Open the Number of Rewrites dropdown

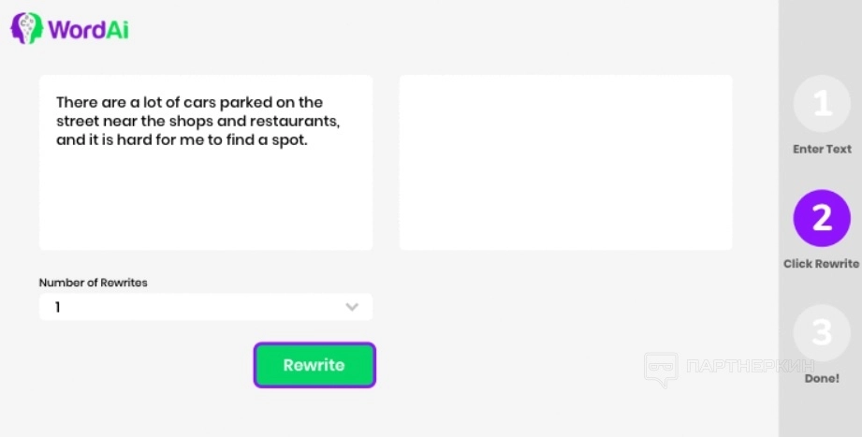205,307
